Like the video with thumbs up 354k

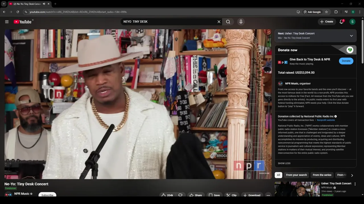[167, 195]
